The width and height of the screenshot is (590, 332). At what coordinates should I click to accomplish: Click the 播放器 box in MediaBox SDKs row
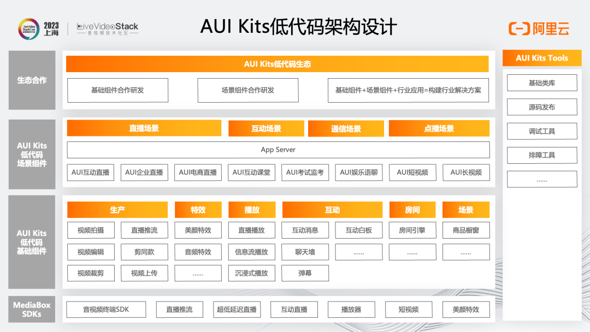[351, 310]
